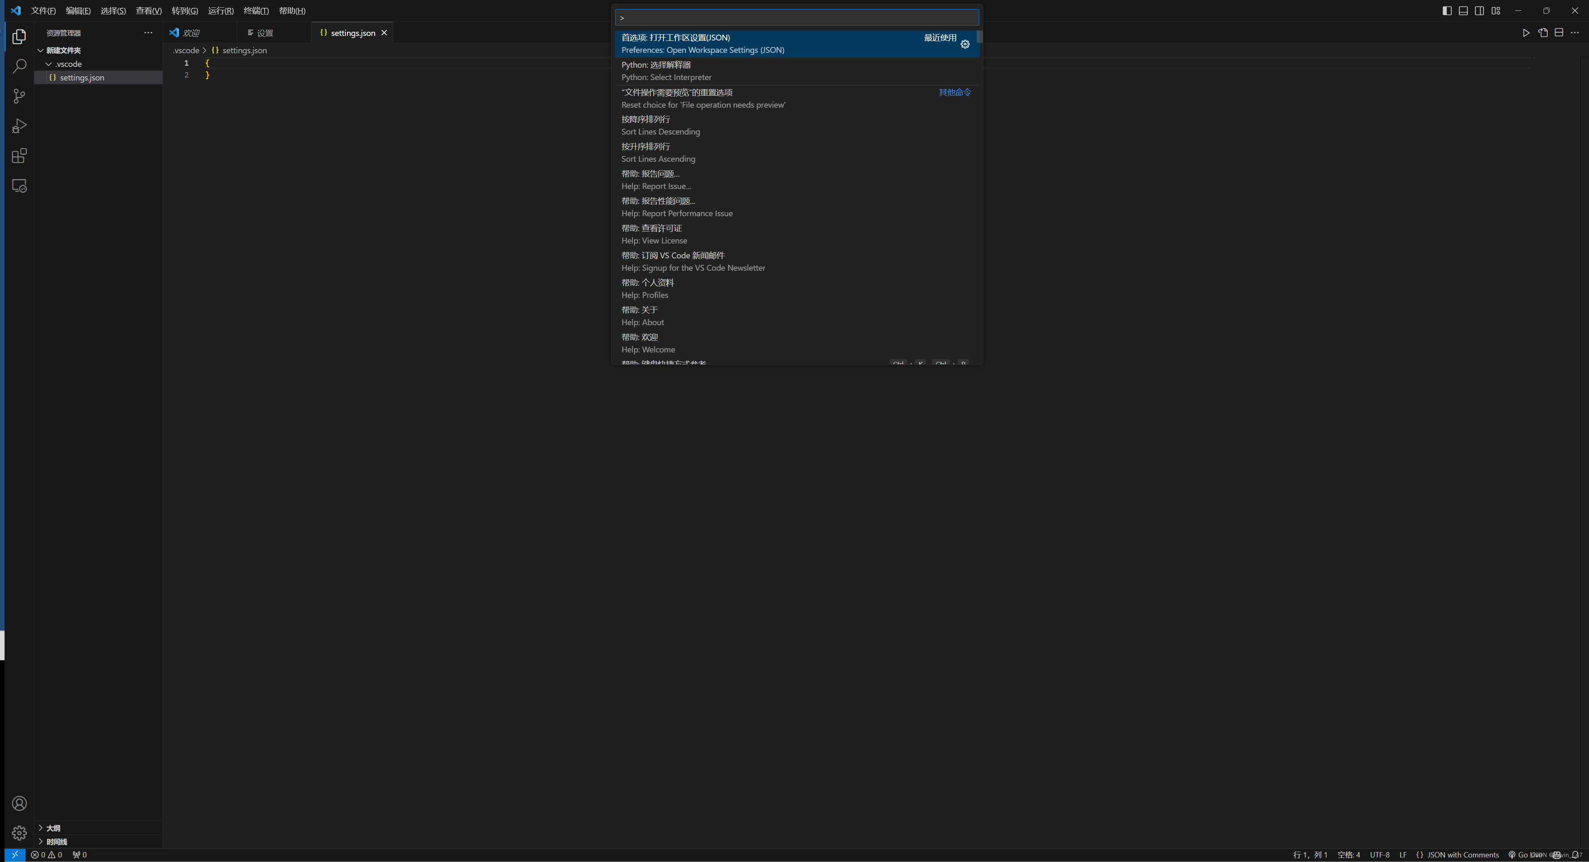Open the Remote Explorer view

click(x=19, y=185)
